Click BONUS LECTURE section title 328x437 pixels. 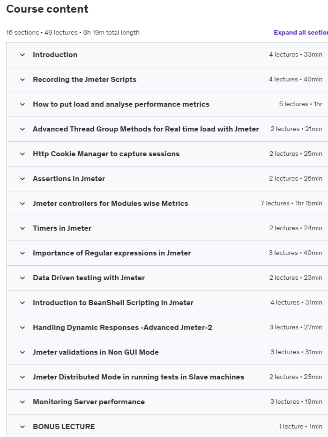pos(64,427)
